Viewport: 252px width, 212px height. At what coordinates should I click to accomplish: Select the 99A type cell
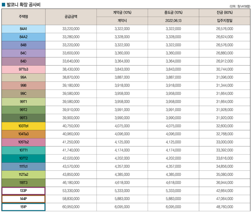tap(23, 78)
